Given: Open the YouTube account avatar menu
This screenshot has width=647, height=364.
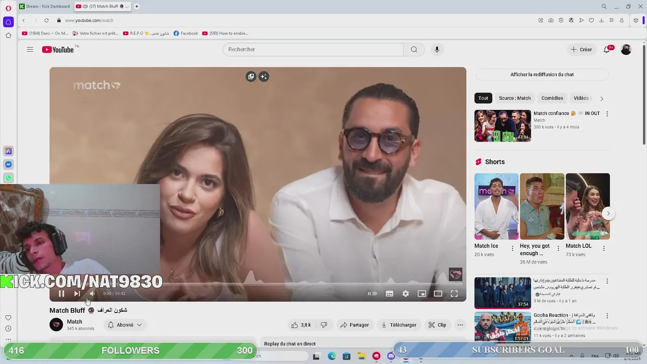Looking at the screenshot, I should coord(626,50).
